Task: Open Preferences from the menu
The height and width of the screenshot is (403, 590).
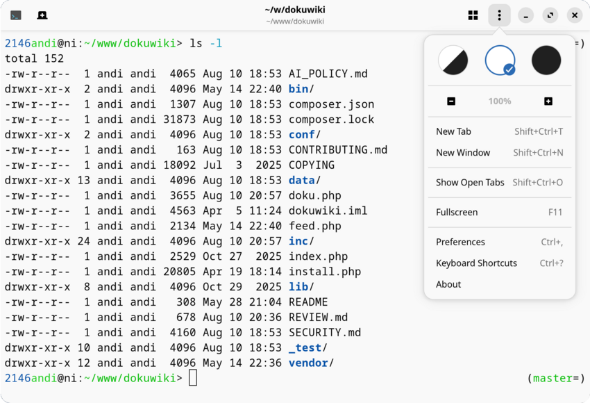Action: coord(500,242)
